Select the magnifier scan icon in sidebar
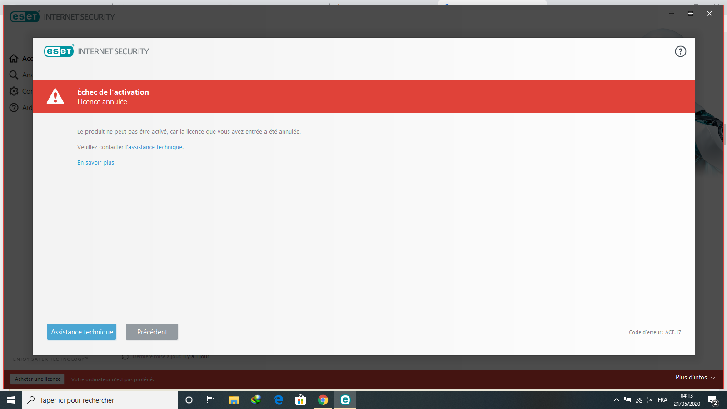The width and height of the screenshot is (727, 409). [14, 75]
